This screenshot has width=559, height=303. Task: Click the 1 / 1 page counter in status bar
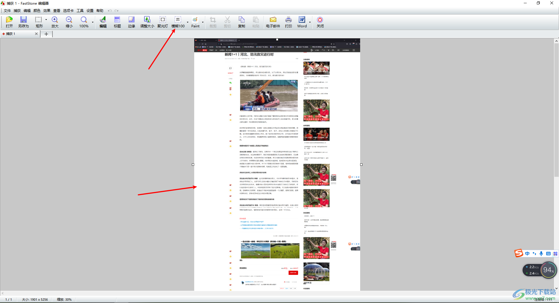(x=9, y=300)
